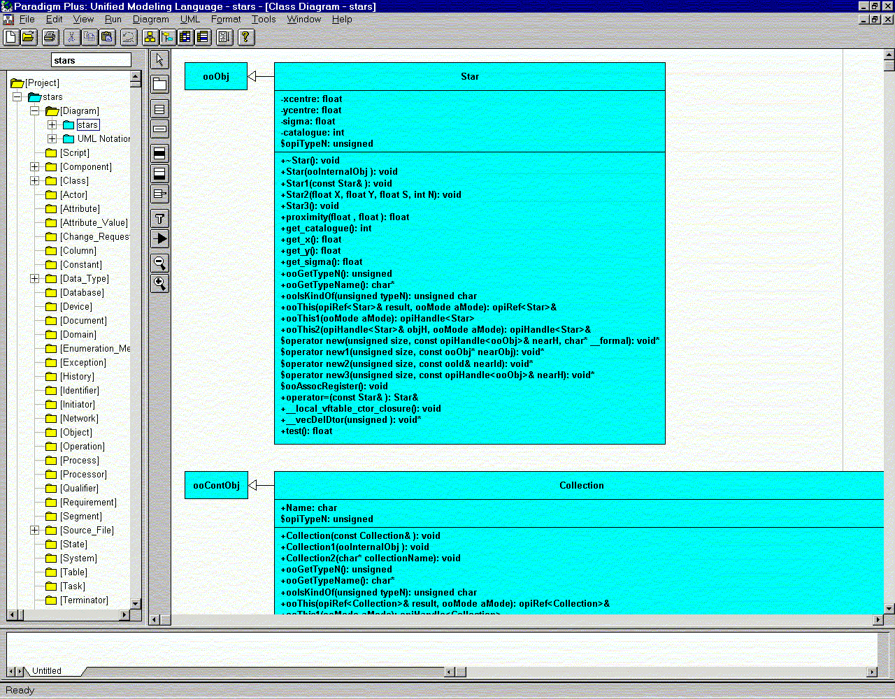
Task: Click the diagram vertical scrollbar down arrow
Action: [889, 609]
